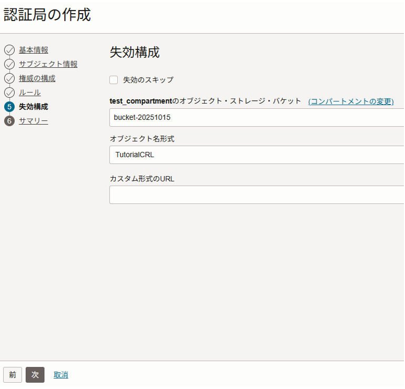Click the step 5 number circle
Viewport: 405px width, 389px height.
pyautogui.click(x=9, y=107)
